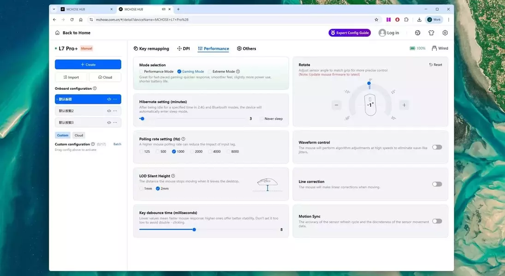Enable the Waveform control toggle

coord(437,147)
